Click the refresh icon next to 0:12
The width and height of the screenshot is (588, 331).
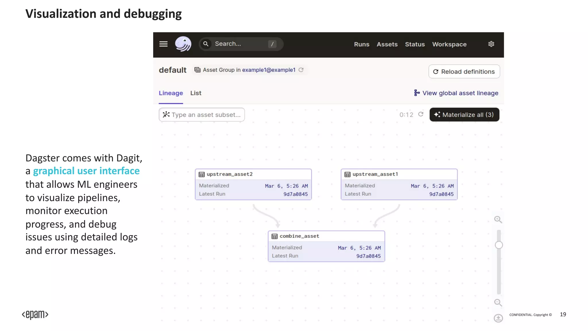[421, 114]
